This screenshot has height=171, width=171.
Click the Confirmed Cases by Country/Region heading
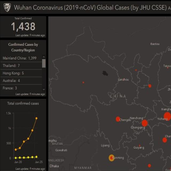(23, 47)
